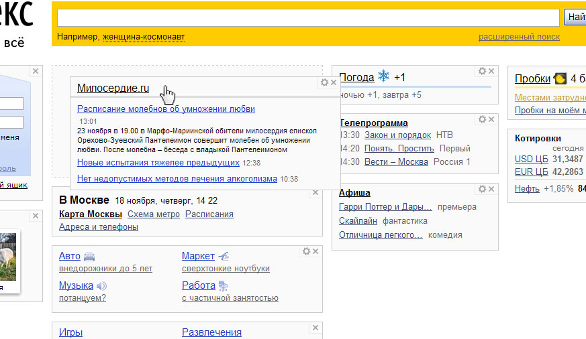Click the snowflake weather icon
This screenshot has height=339, width=586.
tap(383, 76)
